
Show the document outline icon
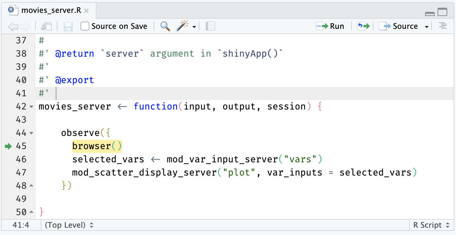[442, 26]
